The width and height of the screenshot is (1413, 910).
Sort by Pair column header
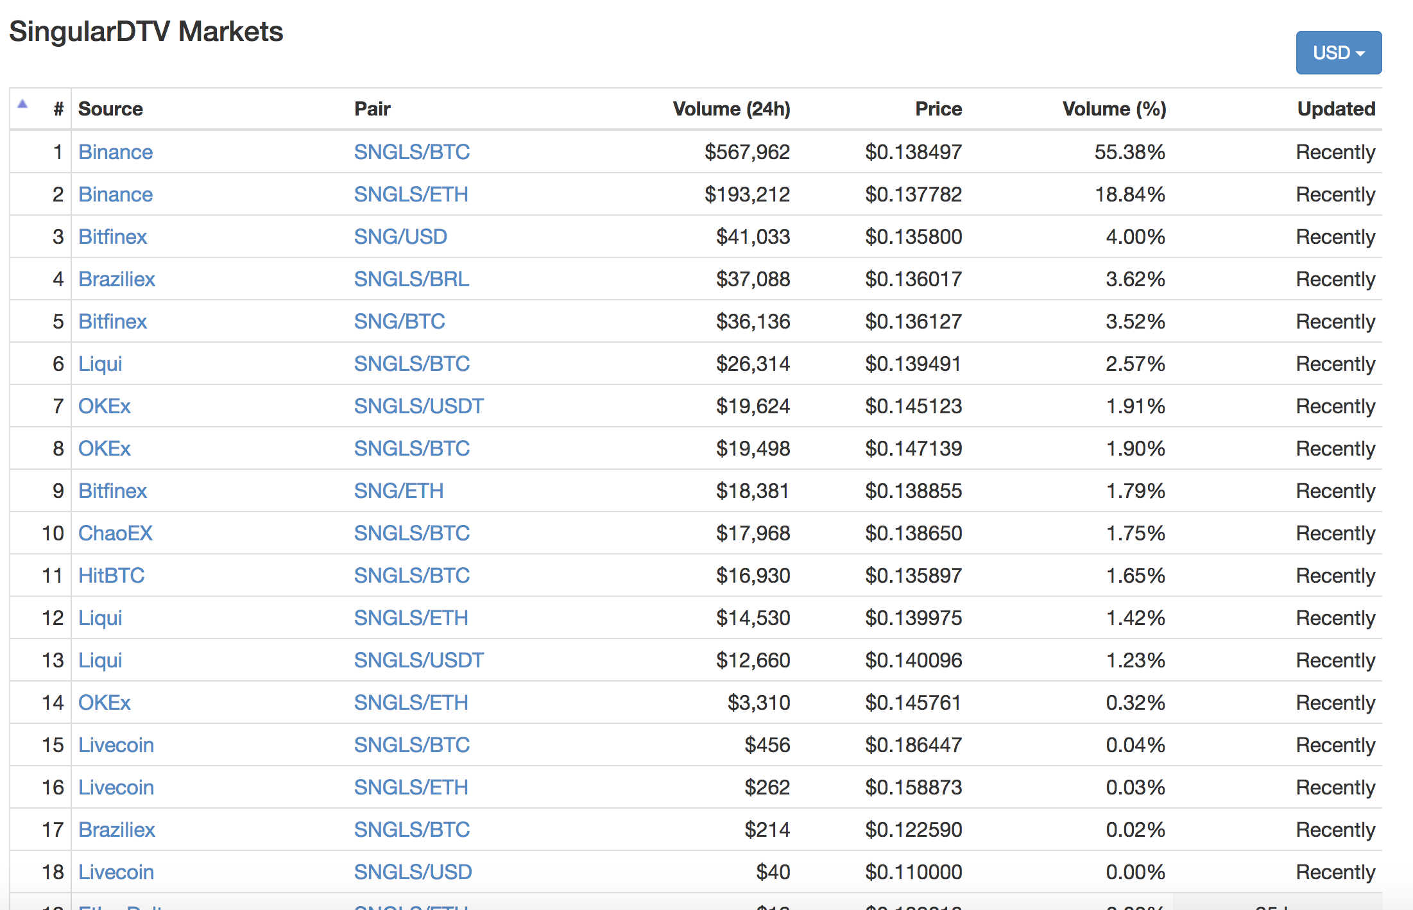[x=372, y=108]
